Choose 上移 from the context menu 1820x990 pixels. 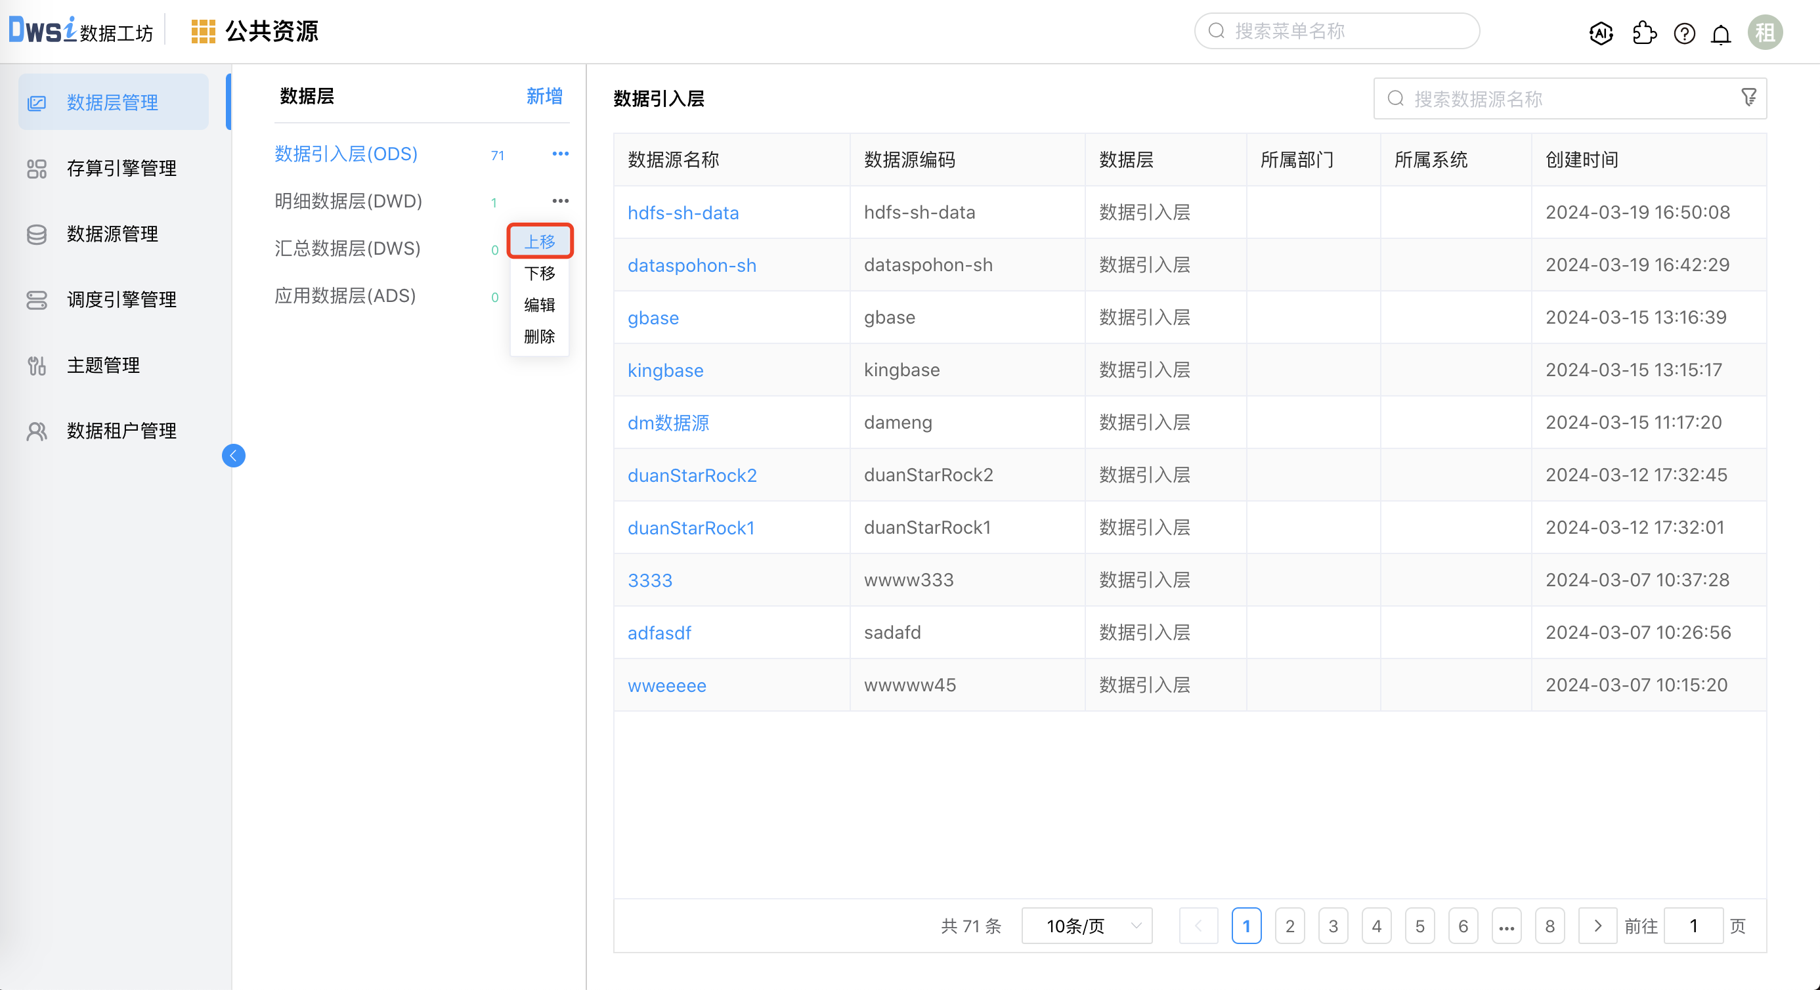[540, 241]
